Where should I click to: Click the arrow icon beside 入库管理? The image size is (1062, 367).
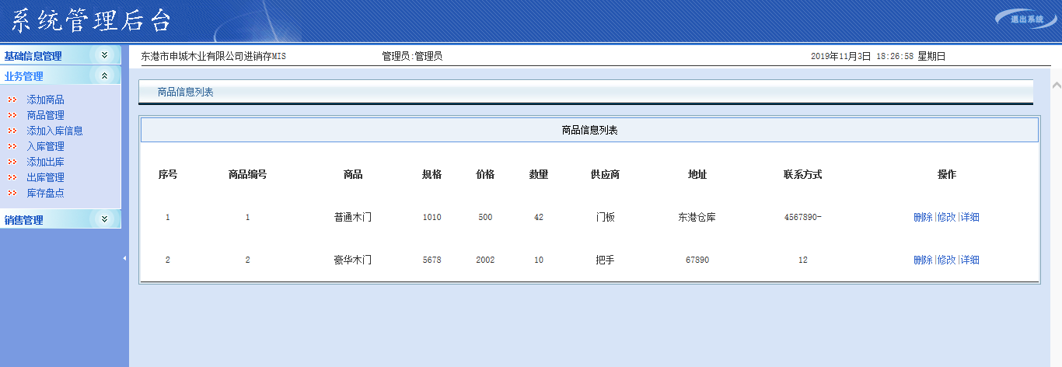coord(12,146)
